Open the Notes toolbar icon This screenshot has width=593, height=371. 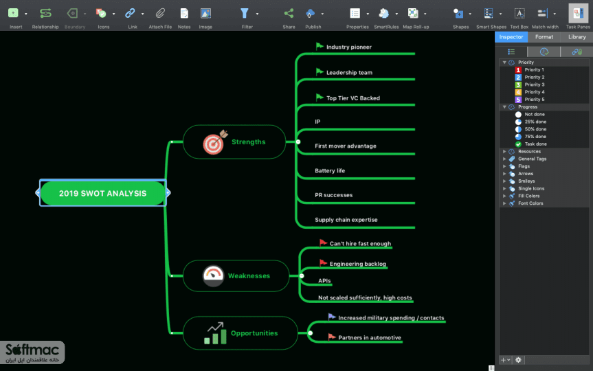pyautogui.click(x=184, y=13)
